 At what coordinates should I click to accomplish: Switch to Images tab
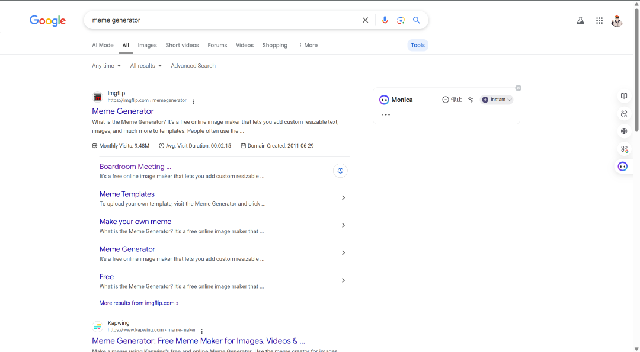coord(148,45)
